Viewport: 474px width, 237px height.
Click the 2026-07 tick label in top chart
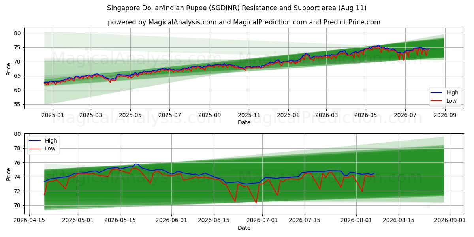point(405,115)
